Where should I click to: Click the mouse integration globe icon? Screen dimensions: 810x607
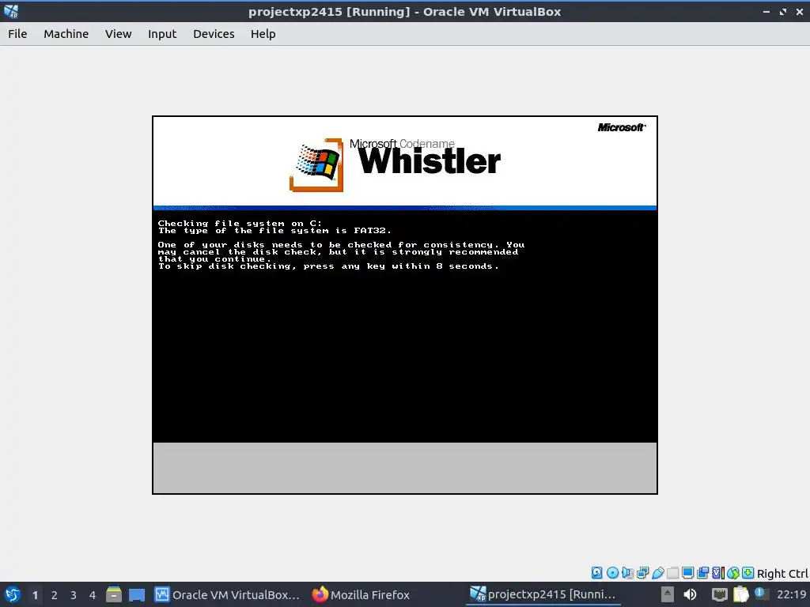click(733, 572)
